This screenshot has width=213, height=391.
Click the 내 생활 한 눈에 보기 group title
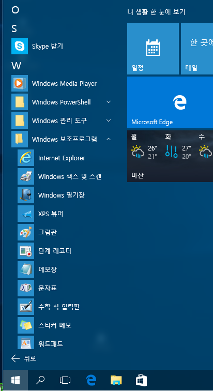click(x=157, y=12)
